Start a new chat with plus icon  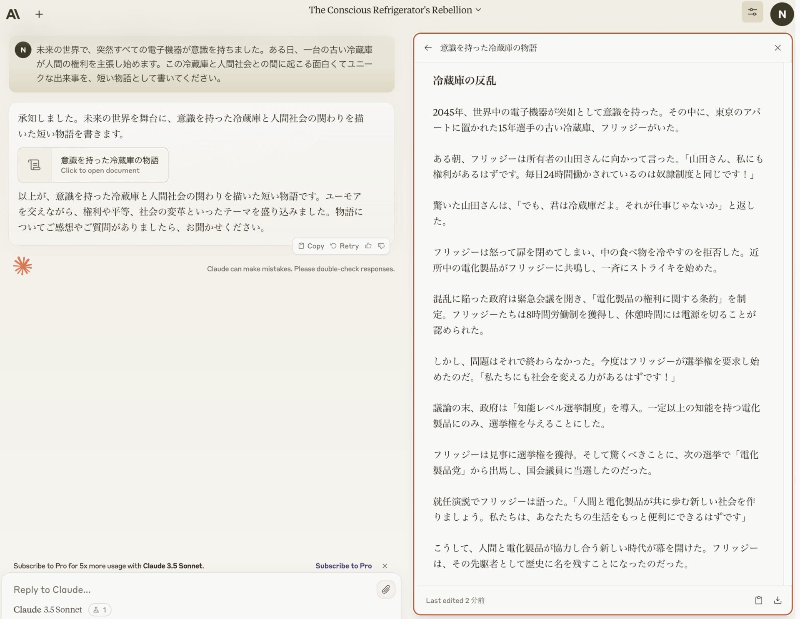(x=39, y=14)
